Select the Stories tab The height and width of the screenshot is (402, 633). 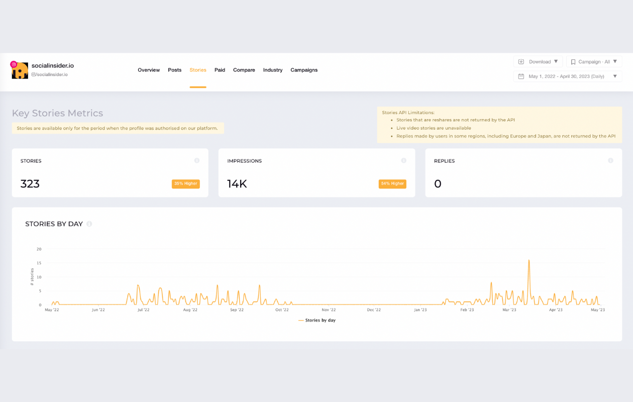(198, 70)
